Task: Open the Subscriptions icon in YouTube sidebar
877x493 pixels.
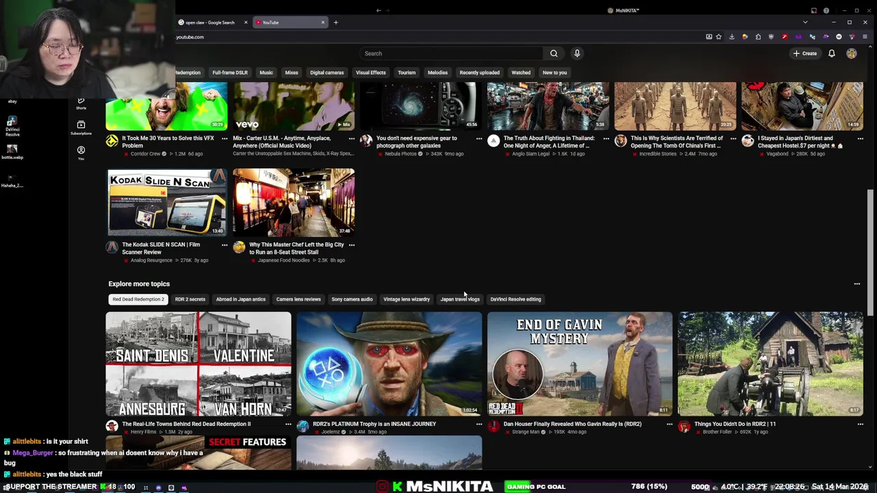Action: click(x=81, y=127)
